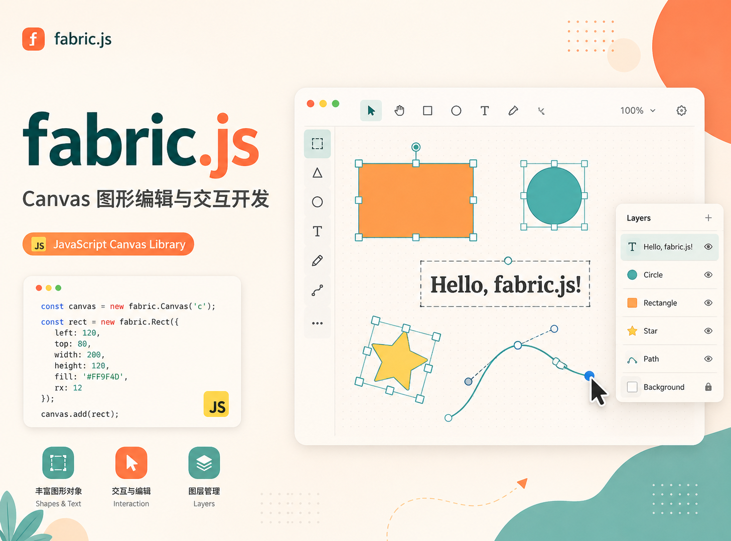This screenshot has width=731, height=541.
Task: Toggle the Star layer eye icon
Action: point(708,331)
